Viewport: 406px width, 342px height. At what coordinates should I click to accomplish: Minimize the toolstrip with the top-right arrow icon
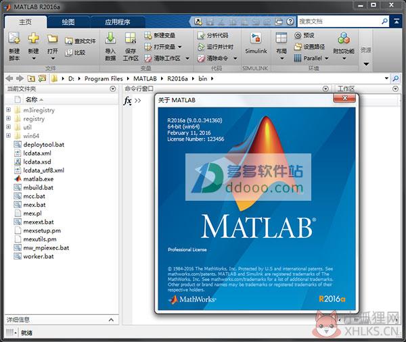pos(397,22)
